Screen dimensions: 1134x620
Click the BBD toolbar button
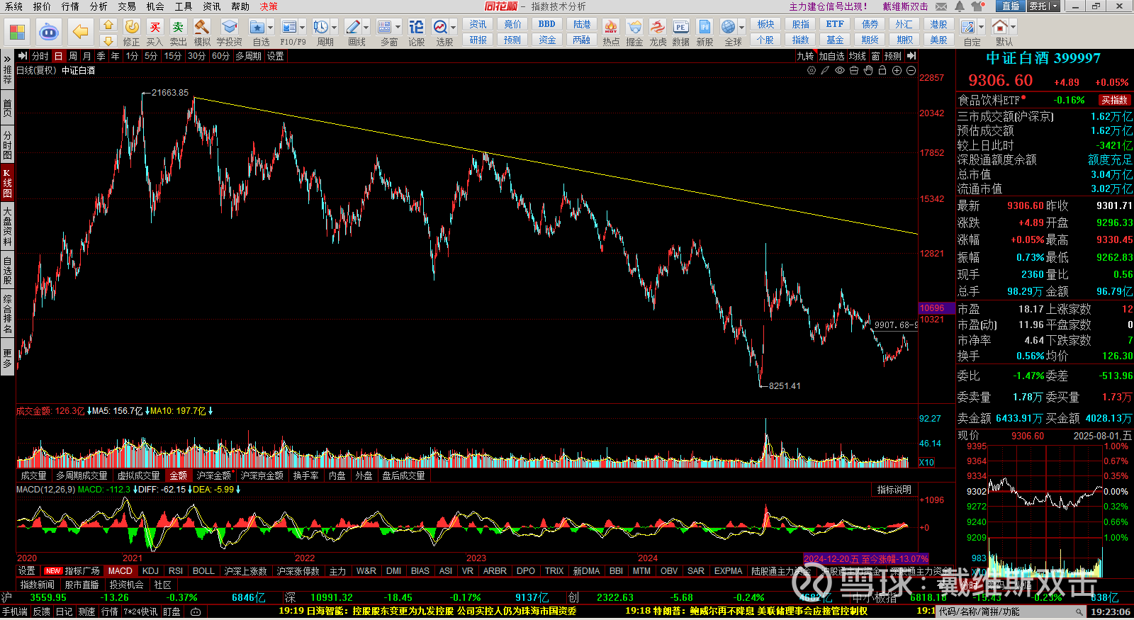pos(547,24)
